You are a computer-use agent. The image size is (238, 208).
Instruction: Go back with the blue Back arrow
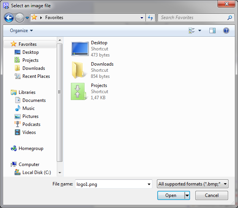[x=9, y=18]
